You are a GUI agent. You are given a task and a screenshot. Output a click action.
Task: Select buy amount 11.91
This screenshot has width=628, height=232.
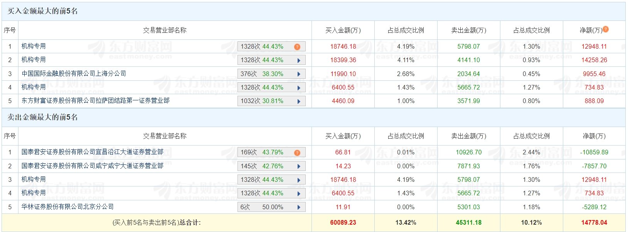point(343,207)
